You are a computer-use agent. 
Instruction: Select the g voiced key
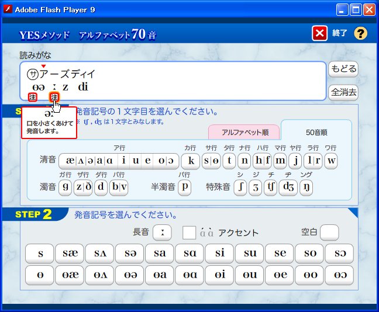click(66, 187)
